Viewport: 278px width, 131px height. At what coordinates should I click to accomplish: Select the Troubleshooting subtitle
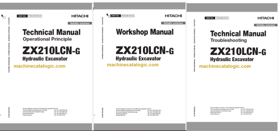(x=228, y=40)
